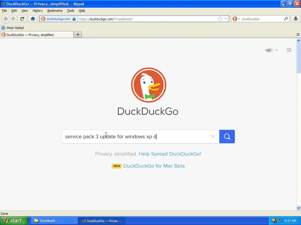This screenshot has height=225, width=301.
Task: Click the padlock security icon
Action: point(74,19)
